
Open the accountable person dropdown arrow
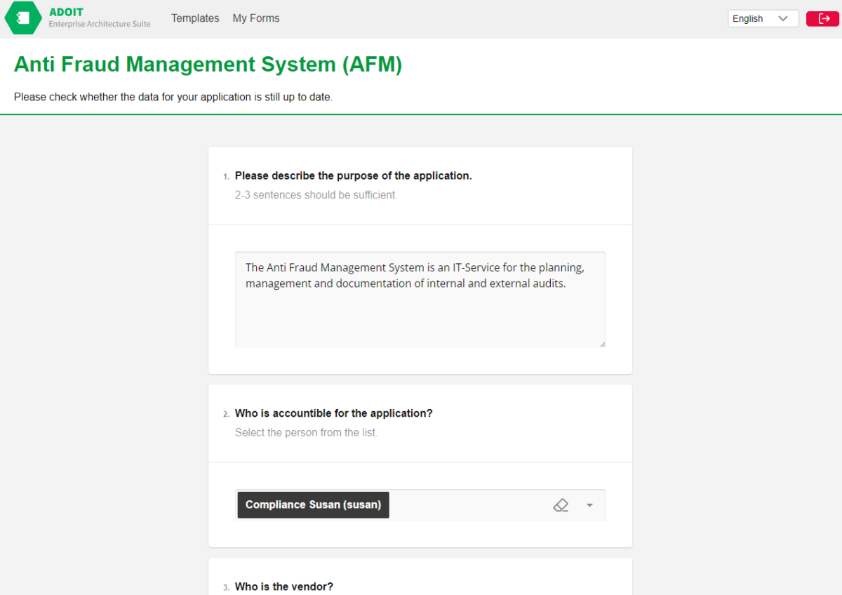click(x=589, y=504)
